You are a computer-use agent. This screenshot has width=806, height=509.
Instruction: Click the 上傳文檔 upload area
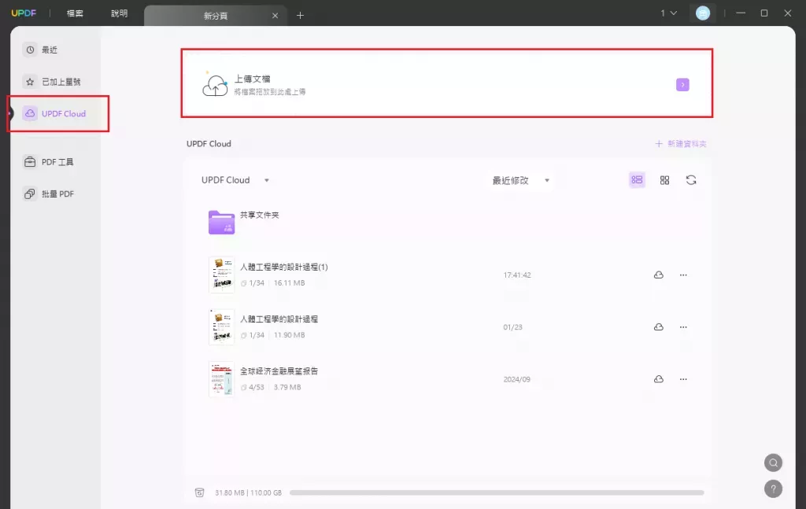pos(447,83)
